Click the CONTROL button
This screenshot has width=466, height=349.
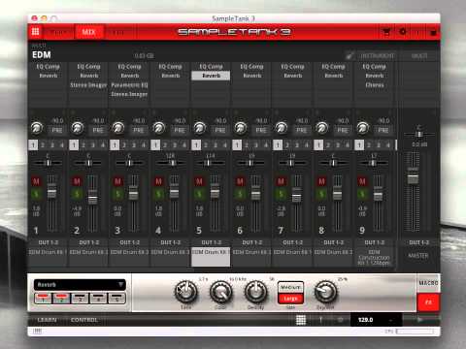(x=84, y=320)
